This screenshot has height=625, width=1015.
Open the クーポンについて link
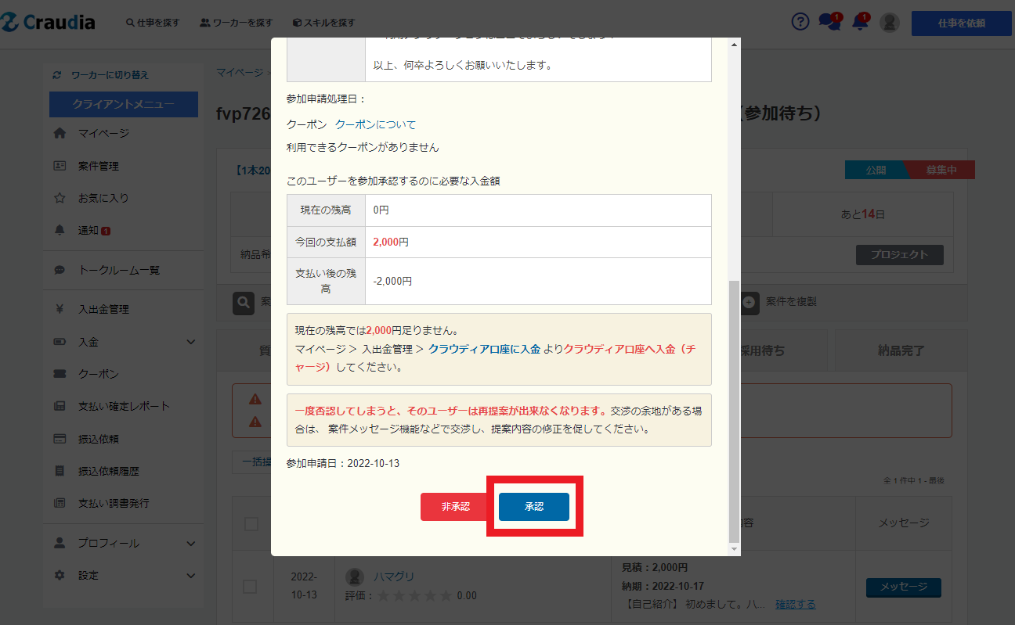pos(375,125)
